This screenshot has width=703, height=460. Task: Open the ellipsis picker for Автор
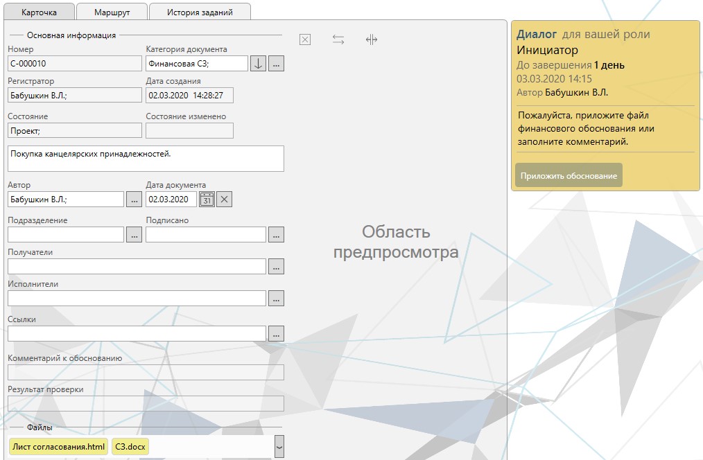tap(134, 200)
